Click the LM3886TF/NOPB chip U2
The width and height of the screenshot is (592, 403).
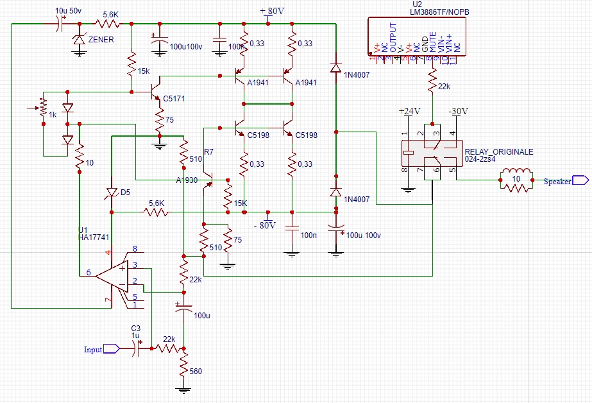point(414,37)
